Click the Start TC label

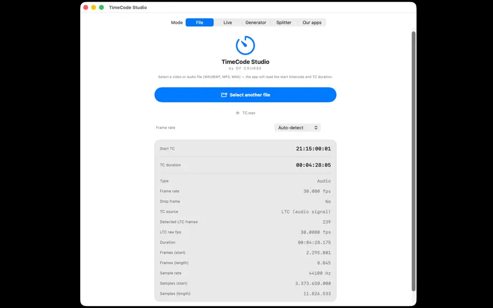click(x=167, y=149)
